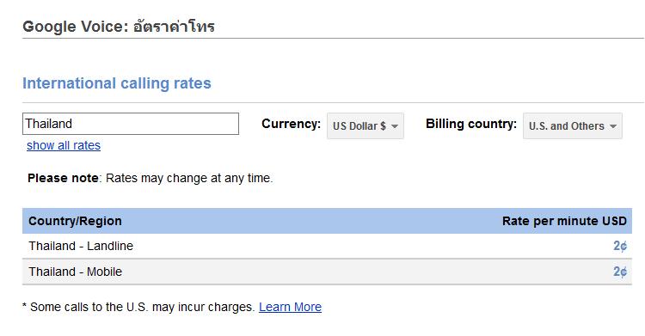Click the Thai text in the page title
The width and height of the screenshot is (645, 336).
[174, 27]
